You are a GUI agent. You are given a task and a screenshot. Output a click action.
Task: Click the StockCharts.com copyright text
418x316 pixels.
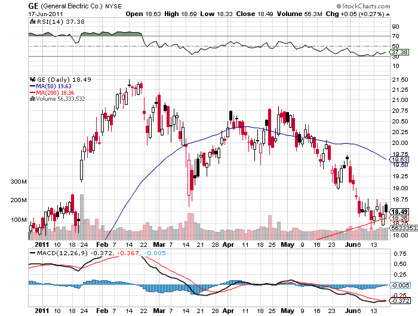point(363,6)
